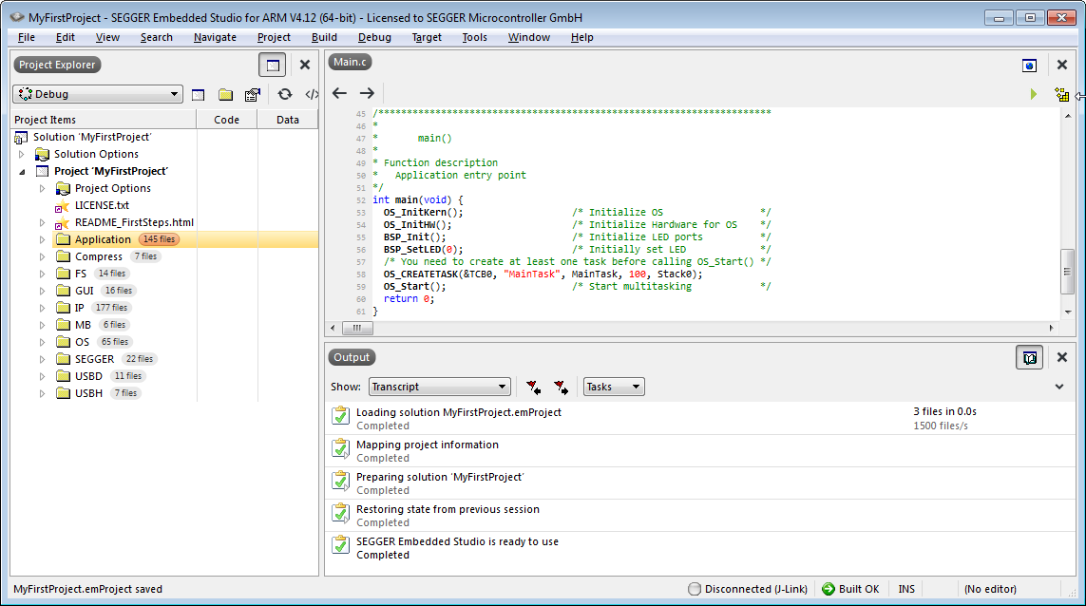Screen dimensions: 1086x606
Task: Click the editor vertical scrollbar thumb
Action: (x=1067, y=273)
